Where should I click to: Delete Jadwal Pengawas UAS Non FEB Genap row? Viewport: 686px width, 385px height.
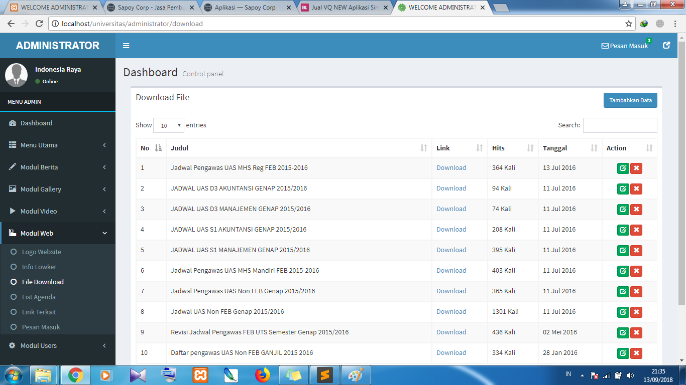pos(636,292)
